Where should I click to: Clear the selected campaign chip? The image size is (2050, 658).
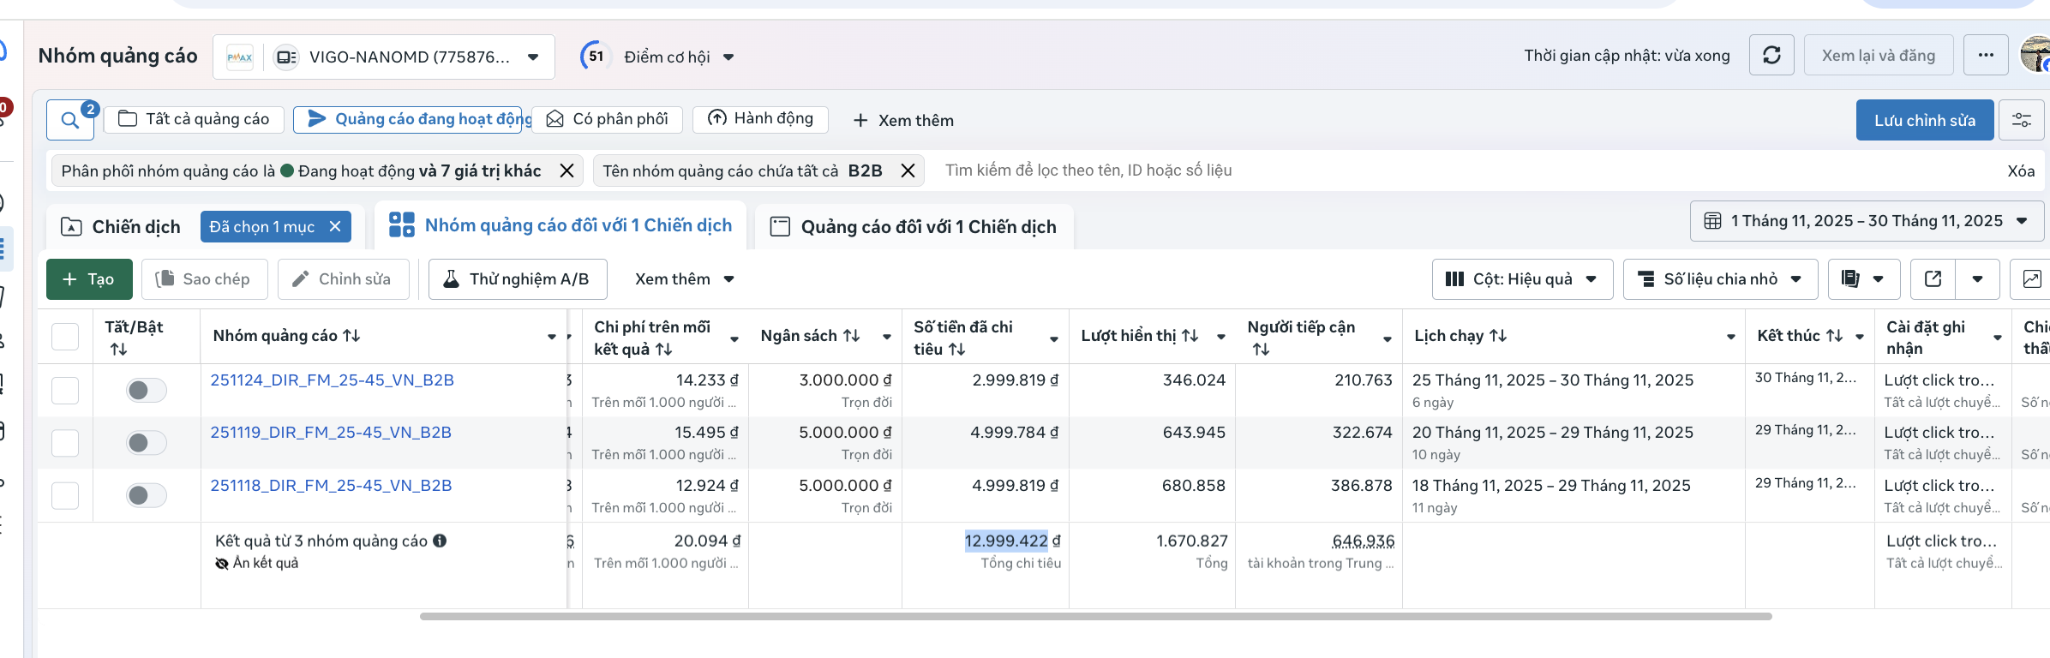(x=335, y=226)
